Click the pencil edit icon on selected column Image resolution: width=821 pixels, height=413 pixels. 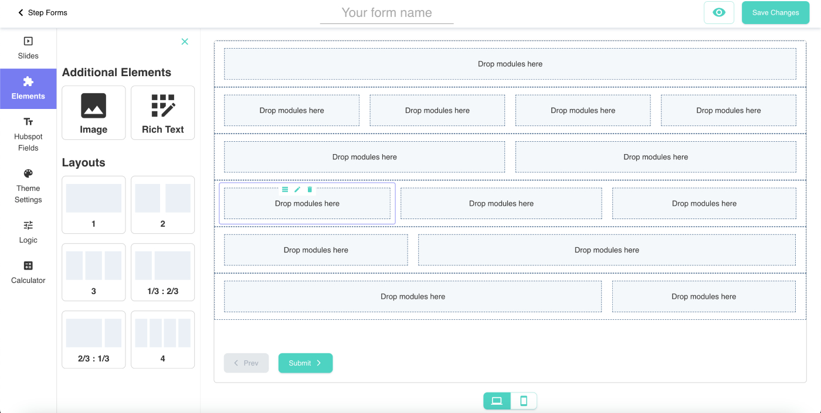click(297, 189)
